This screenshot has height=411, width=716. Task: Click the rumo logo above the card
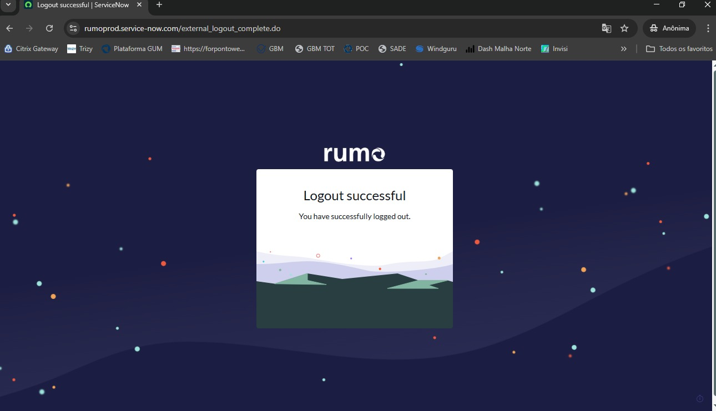coord(354,154)
